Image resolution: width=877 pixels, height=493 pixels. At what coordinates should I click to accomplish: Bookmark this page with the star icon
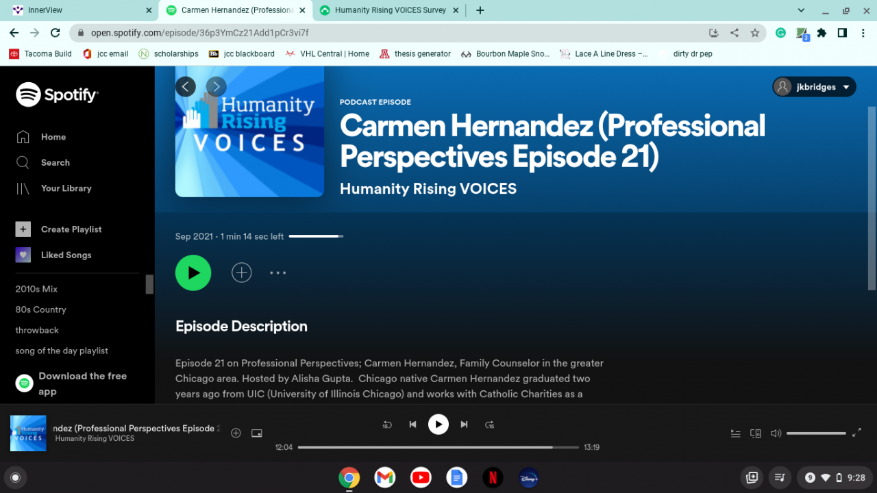pyautogui.click(x=755, y=33)
